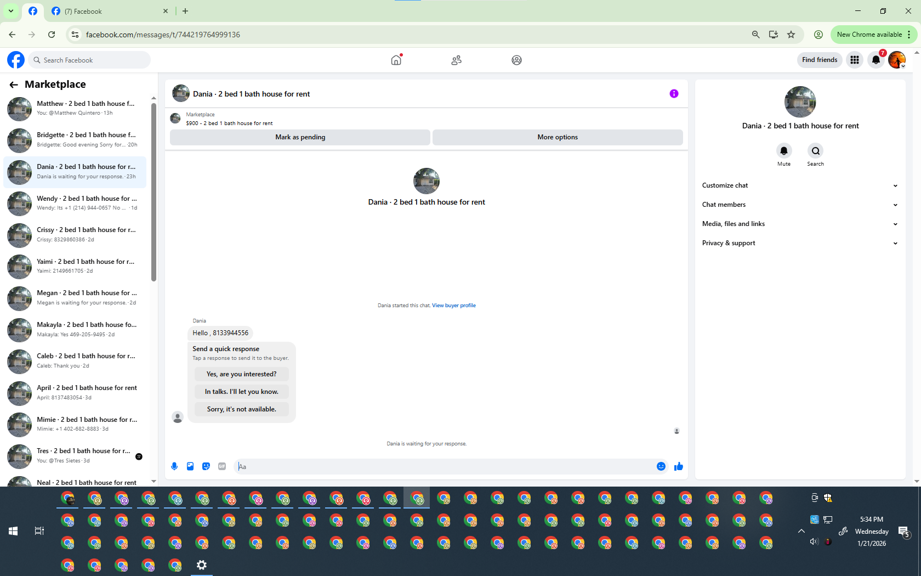Image resolution: width=921 pixels, height=576 pixels.
Task: Open Wendy's house for rent chat
Action: (x=75, y=204)
